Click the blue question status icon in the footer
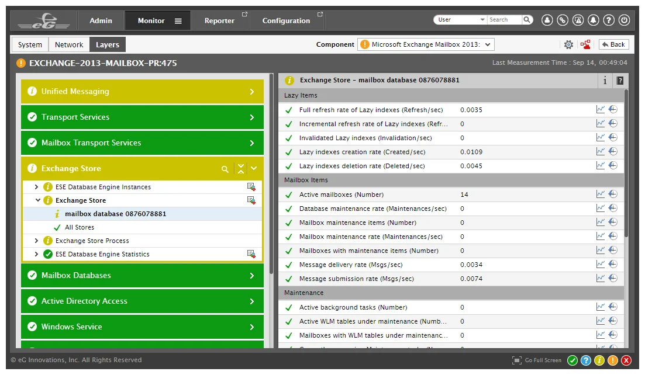Image resolution: width=645 pixels, height=375 pixels. click(x=586, y=360)
